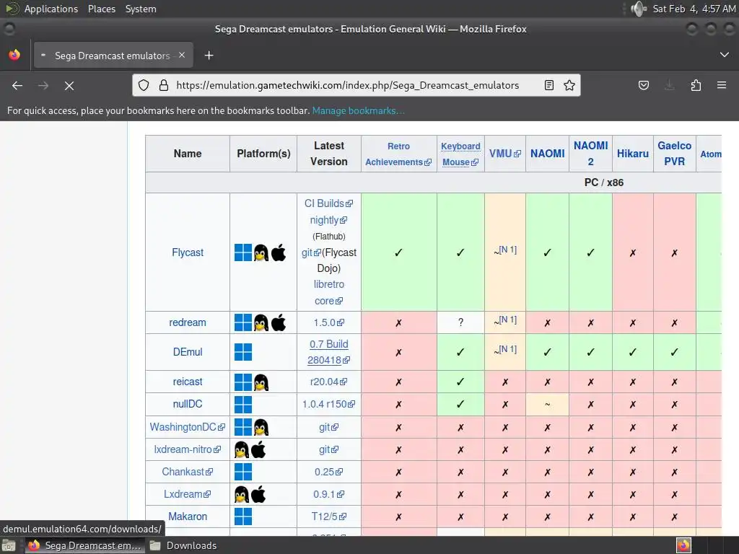Click Retro Achievements column header link

[398, 154]
